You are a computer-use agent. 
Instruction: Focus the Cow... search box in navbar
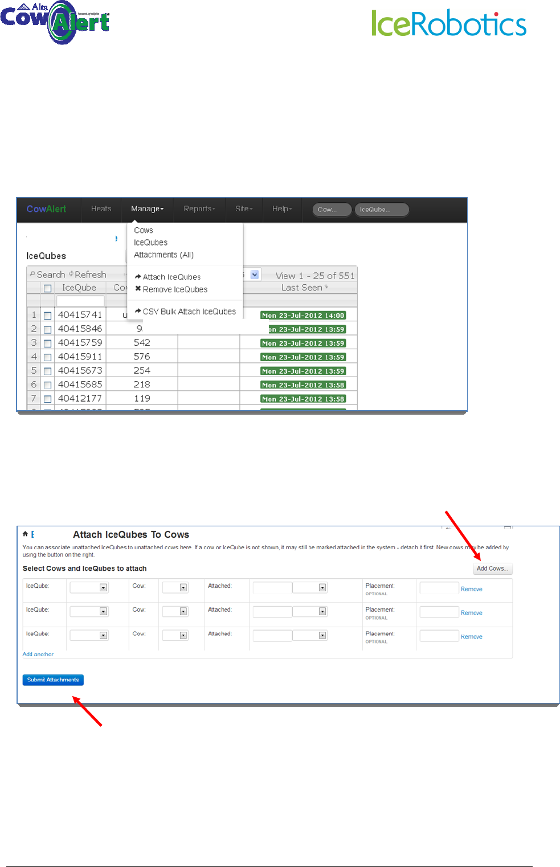click(332, 210)
